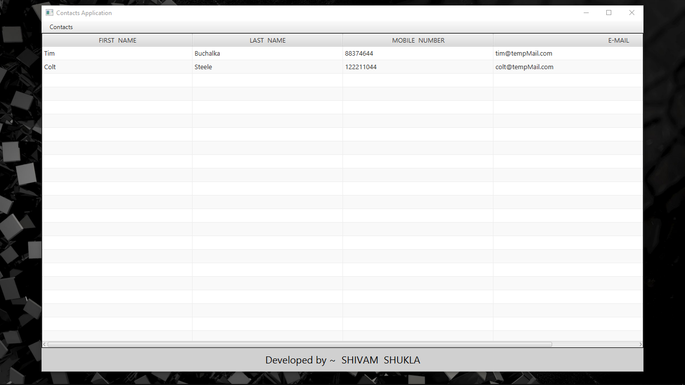The height and width of the screenshot is (385, 685).
Task: Click the Contacts Application title bar icon
Action: tap(49, 12)
